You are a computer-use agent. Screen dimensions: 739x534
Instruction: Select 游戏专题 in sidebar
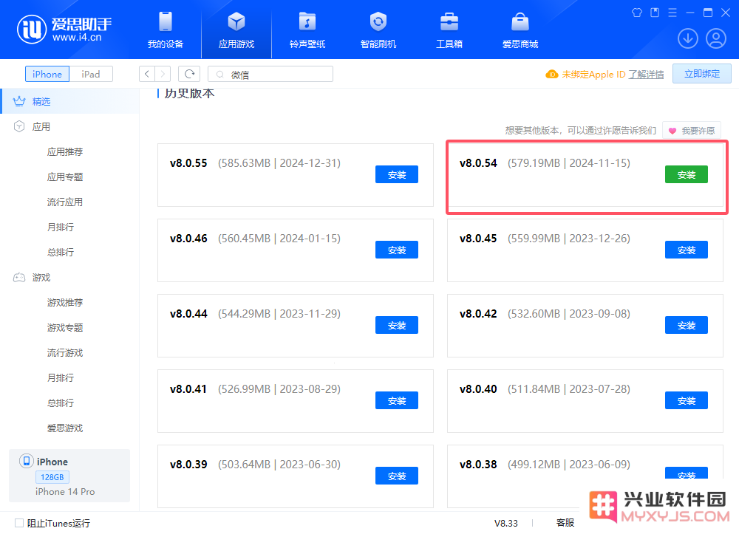coord(65,327)
